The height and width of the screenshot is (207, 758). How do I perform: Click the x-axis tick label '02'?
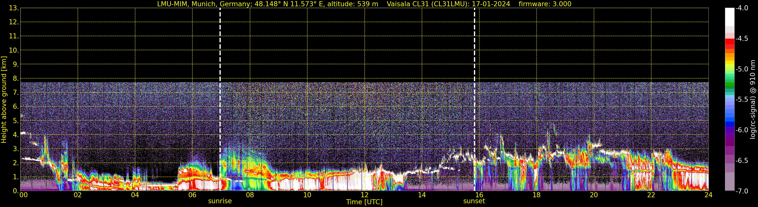[x=78, y=195]
